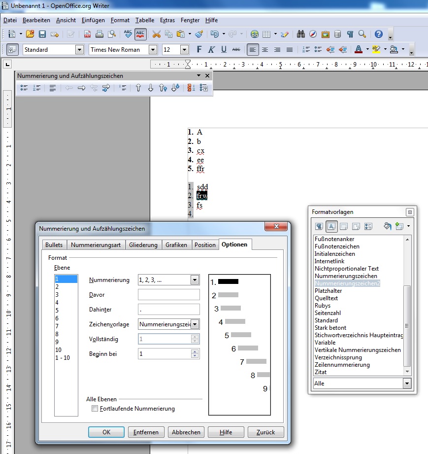Enable Fortlaufende Nummerierung checkbox

point(95,409)
